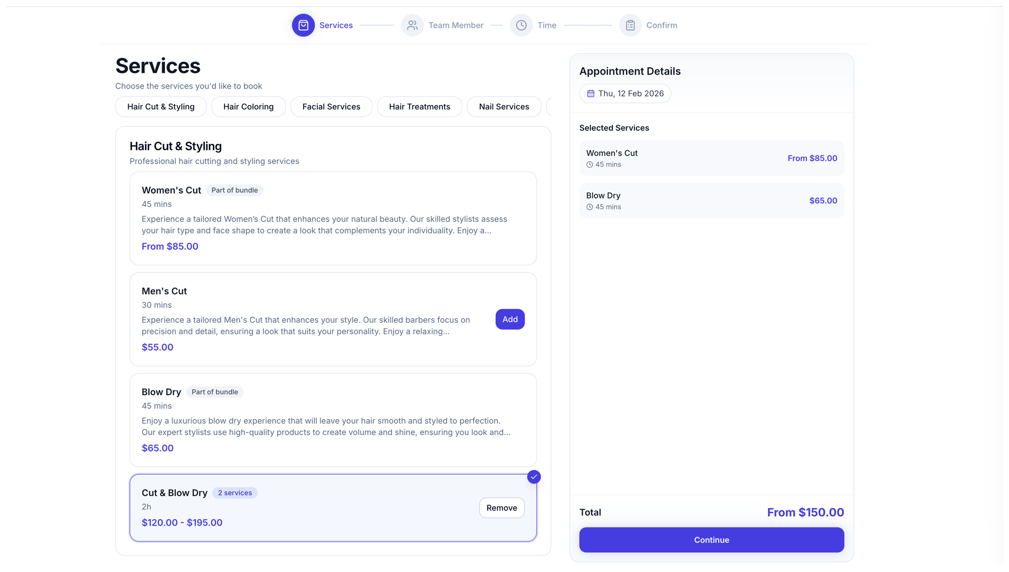Click the Hair Cut & Styling section heading
1009x572 pixels.
point(175,146)
